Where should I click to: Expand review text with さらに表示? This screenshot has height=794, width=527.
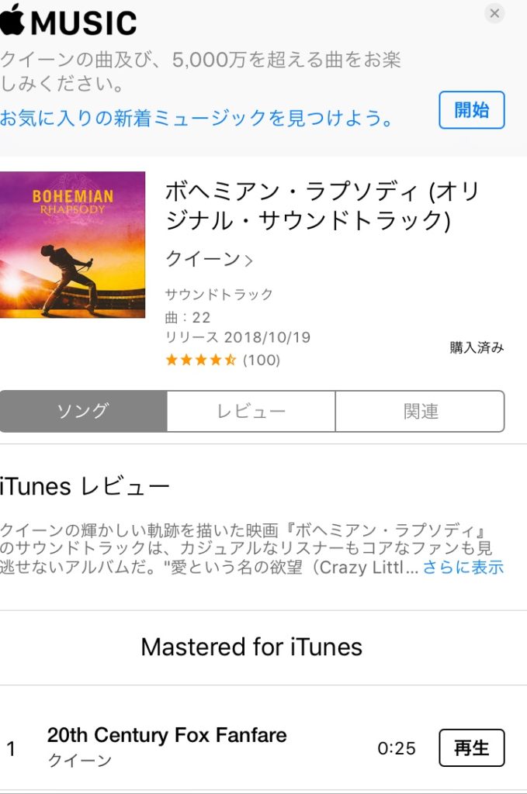click(x=463, y=567)
